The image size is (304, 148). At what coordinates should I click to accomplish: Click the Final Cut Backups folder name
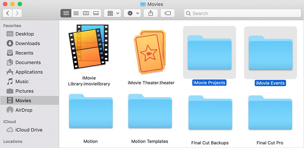point(210,143)
